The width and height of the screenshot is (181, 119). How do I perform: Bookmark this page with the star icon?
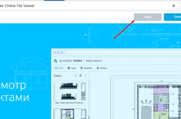[173, 6]
